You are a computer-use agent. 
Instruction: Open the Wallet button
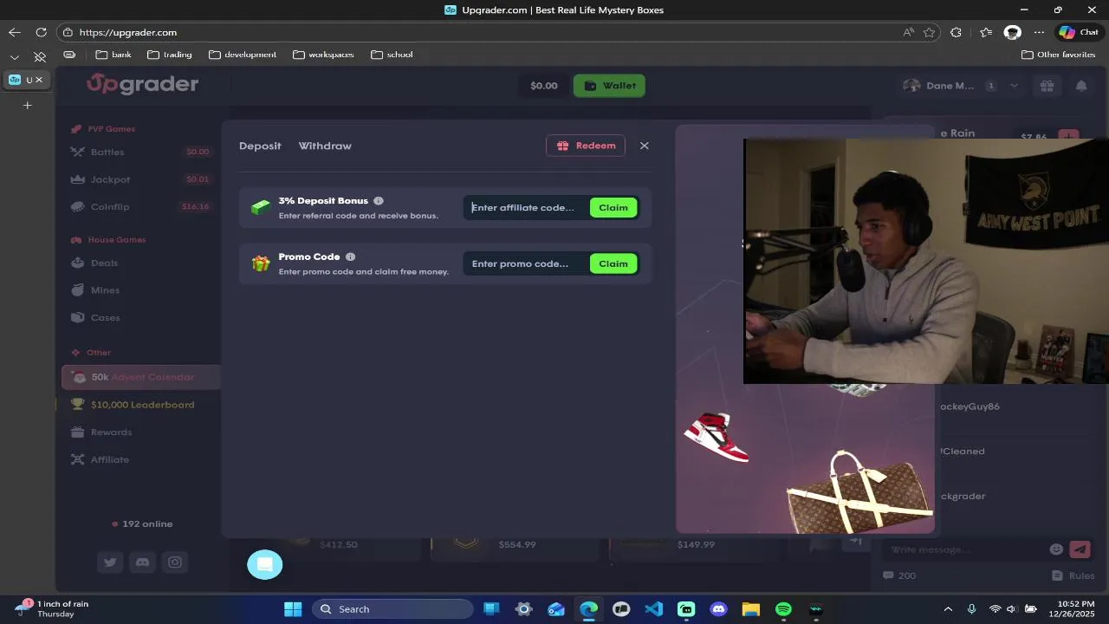click(x=609, y=86)
